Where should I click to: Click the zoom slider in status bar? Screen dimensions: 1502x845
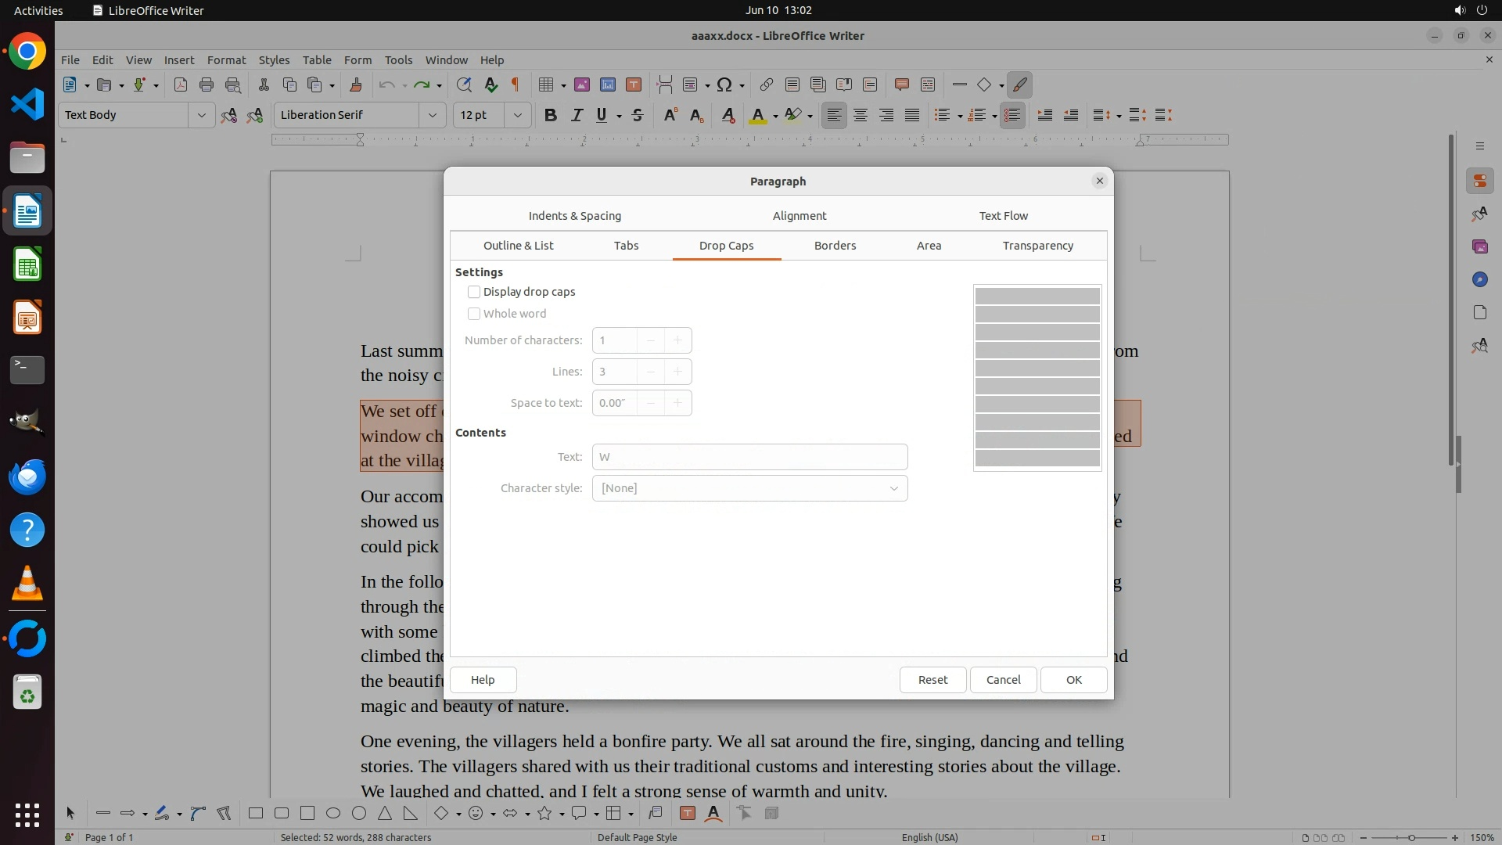(x=1411, y=837)
